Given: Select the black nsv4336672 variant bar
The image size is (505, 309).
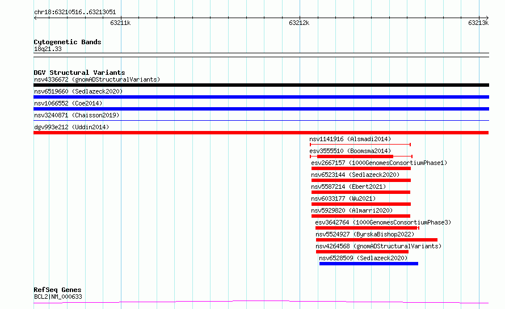Looking at the screenshot, I should coord(261,85).
